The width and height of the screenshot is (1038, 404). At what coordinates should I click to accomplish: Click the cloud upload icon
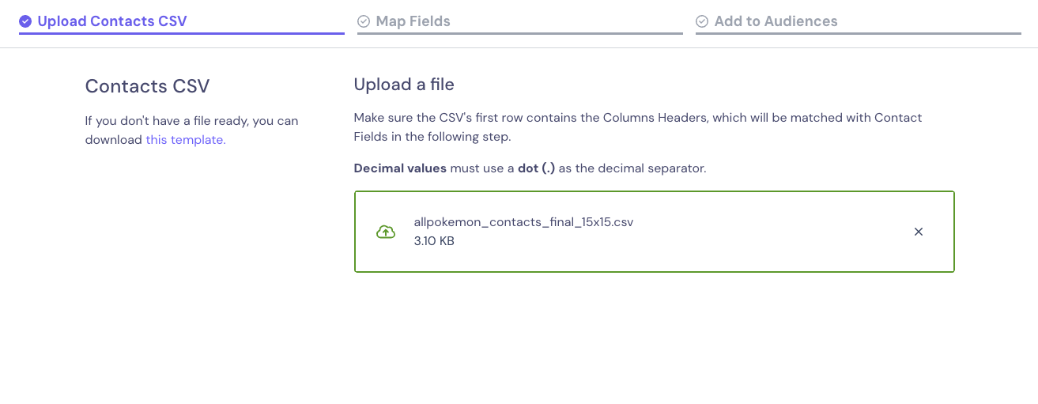pos(386,232)
